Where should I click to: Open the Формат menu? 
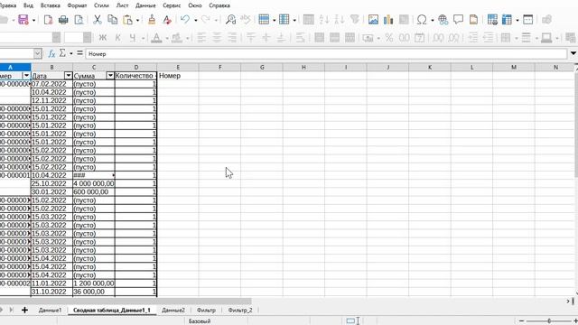point(77,5)
